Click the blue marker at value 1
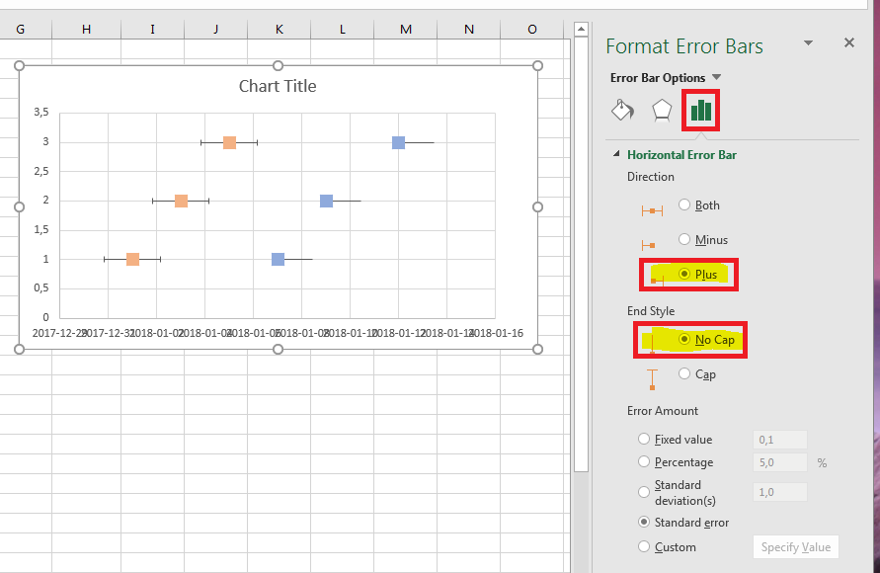The image size is (880, 573). (x=278, y=259)
